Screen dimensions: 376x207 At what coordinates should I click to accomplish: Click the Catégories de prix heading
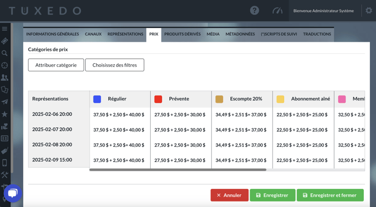pos(48,49)
